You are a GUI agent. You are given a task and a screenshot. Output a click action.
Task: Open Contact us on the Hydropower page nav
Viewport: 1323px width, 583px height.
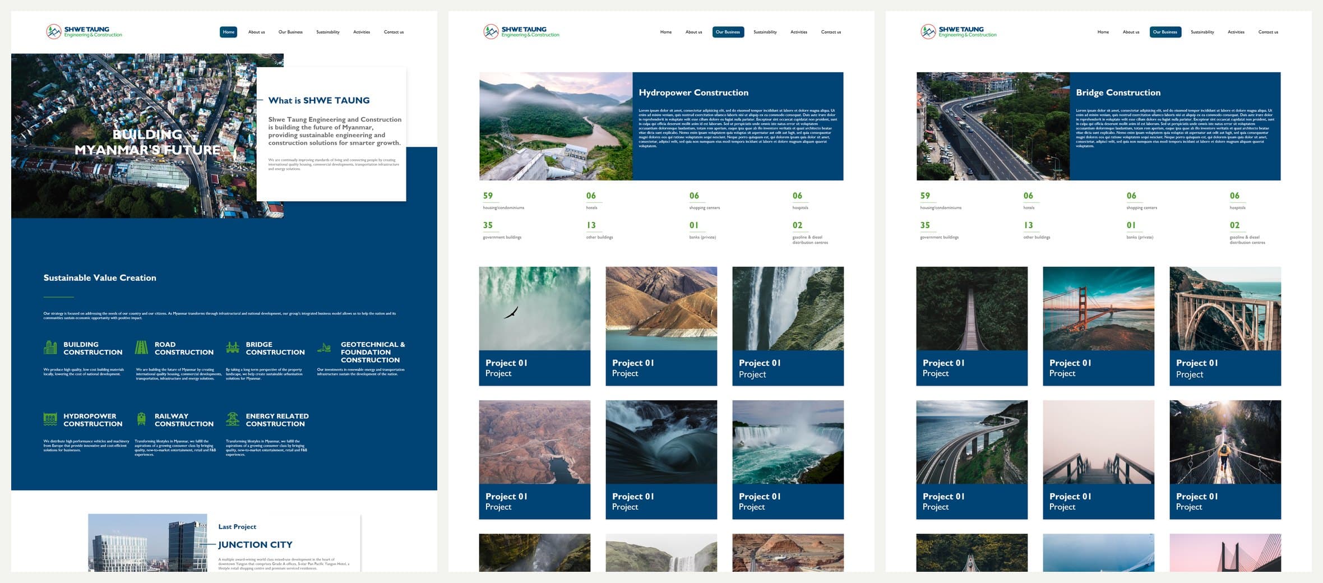pyautogui.click(x=831, y=32)
